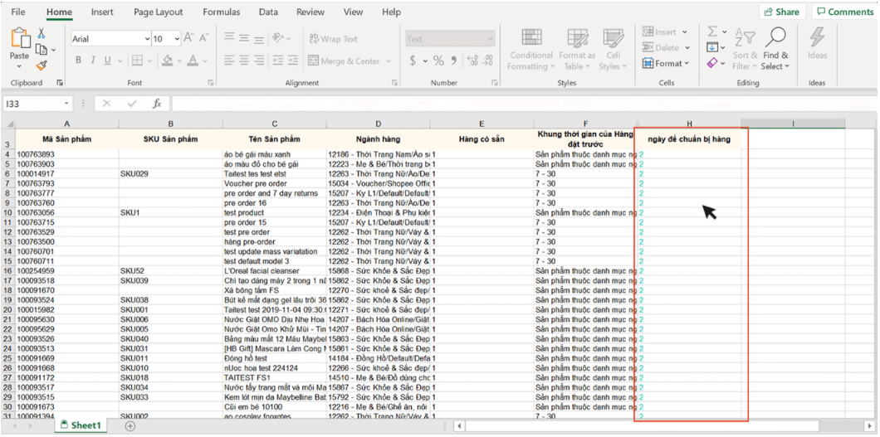Click the Cut scissors icon

41,33
